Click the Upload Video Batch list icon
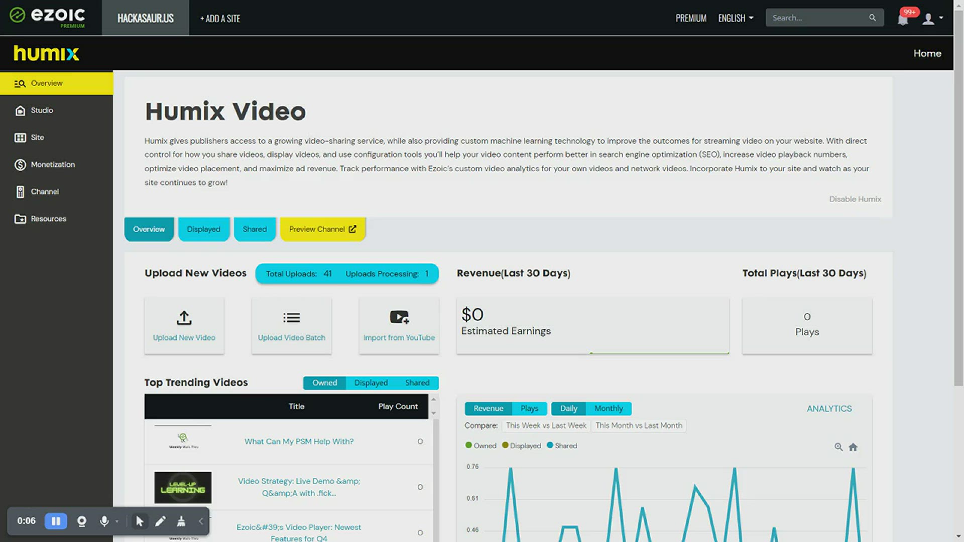Screen dimensions: 964x542 click(291, 318)
